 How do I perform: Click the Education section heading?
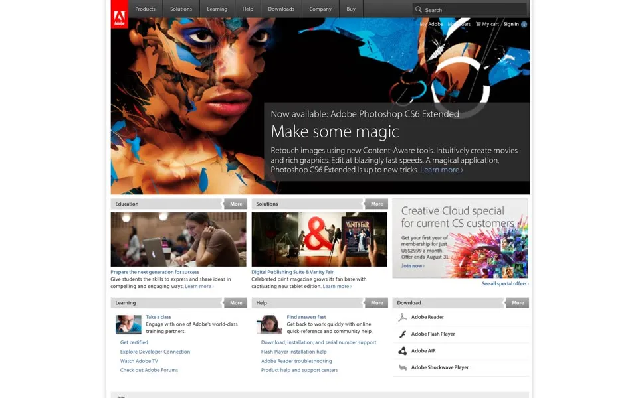pyautogui.click(x=126, y=204)
